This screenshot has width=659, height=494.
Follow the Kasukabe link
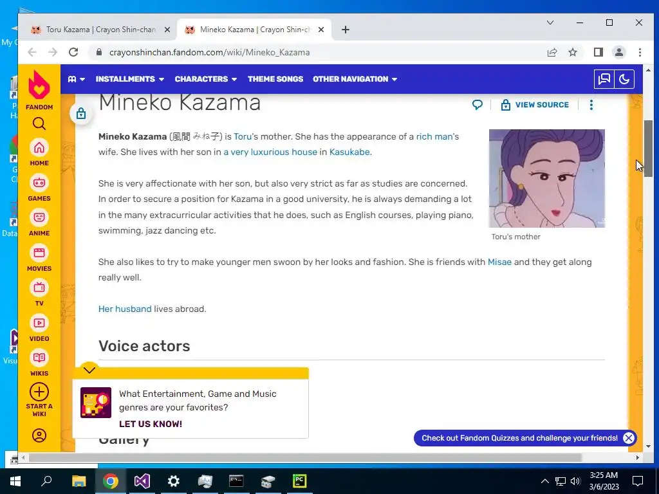[349, 152]
